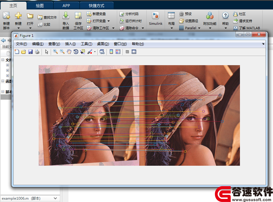
Task: Click 设置路径 (Set Path)
Action: click(189, 21)
